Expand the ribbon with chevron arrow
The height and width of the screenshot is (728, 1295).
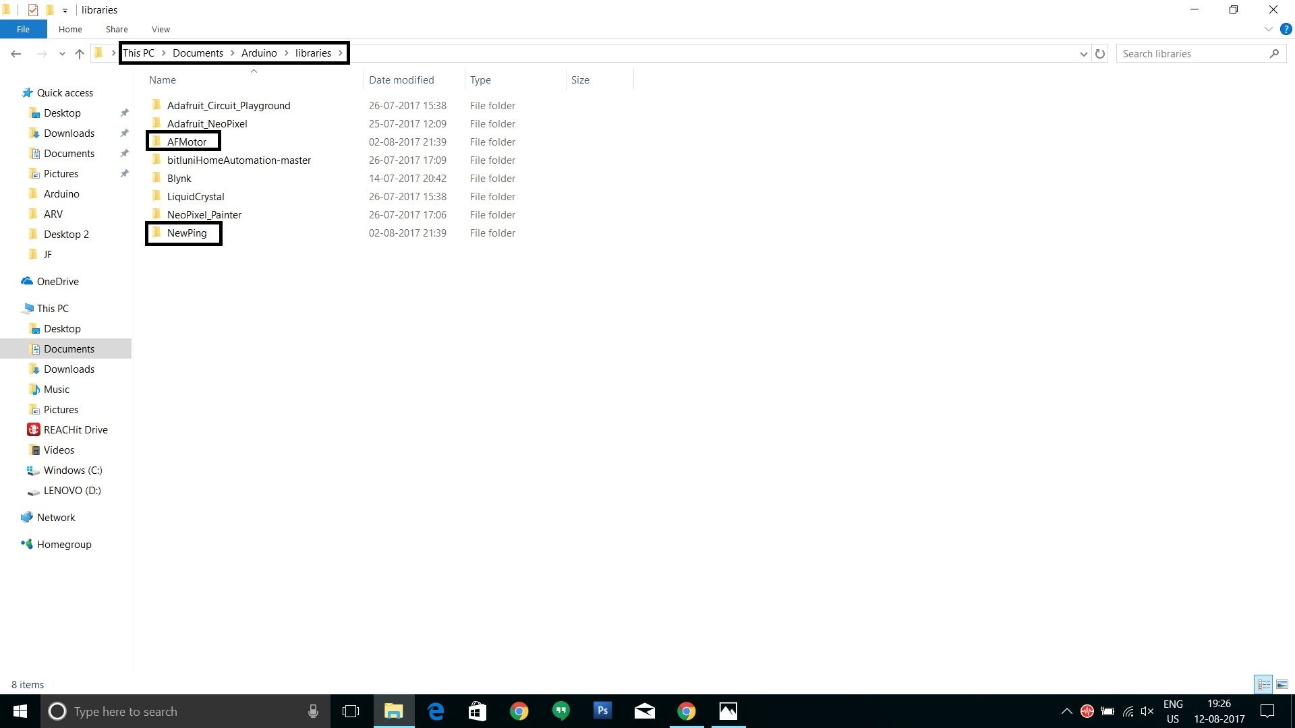coord(1268,29)
